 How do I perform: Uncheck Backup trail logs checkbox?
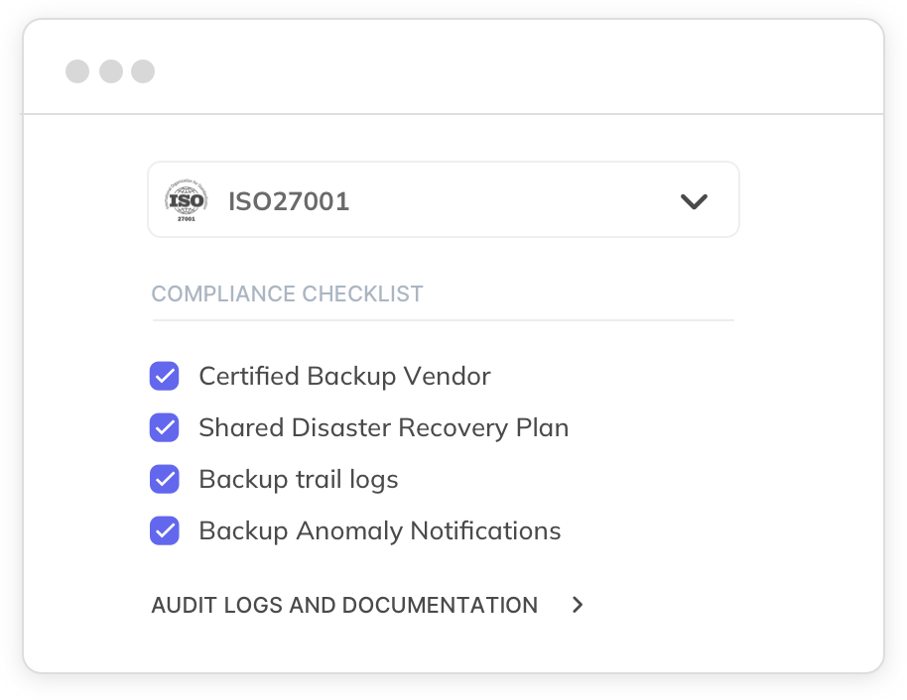tap(164, 480)
